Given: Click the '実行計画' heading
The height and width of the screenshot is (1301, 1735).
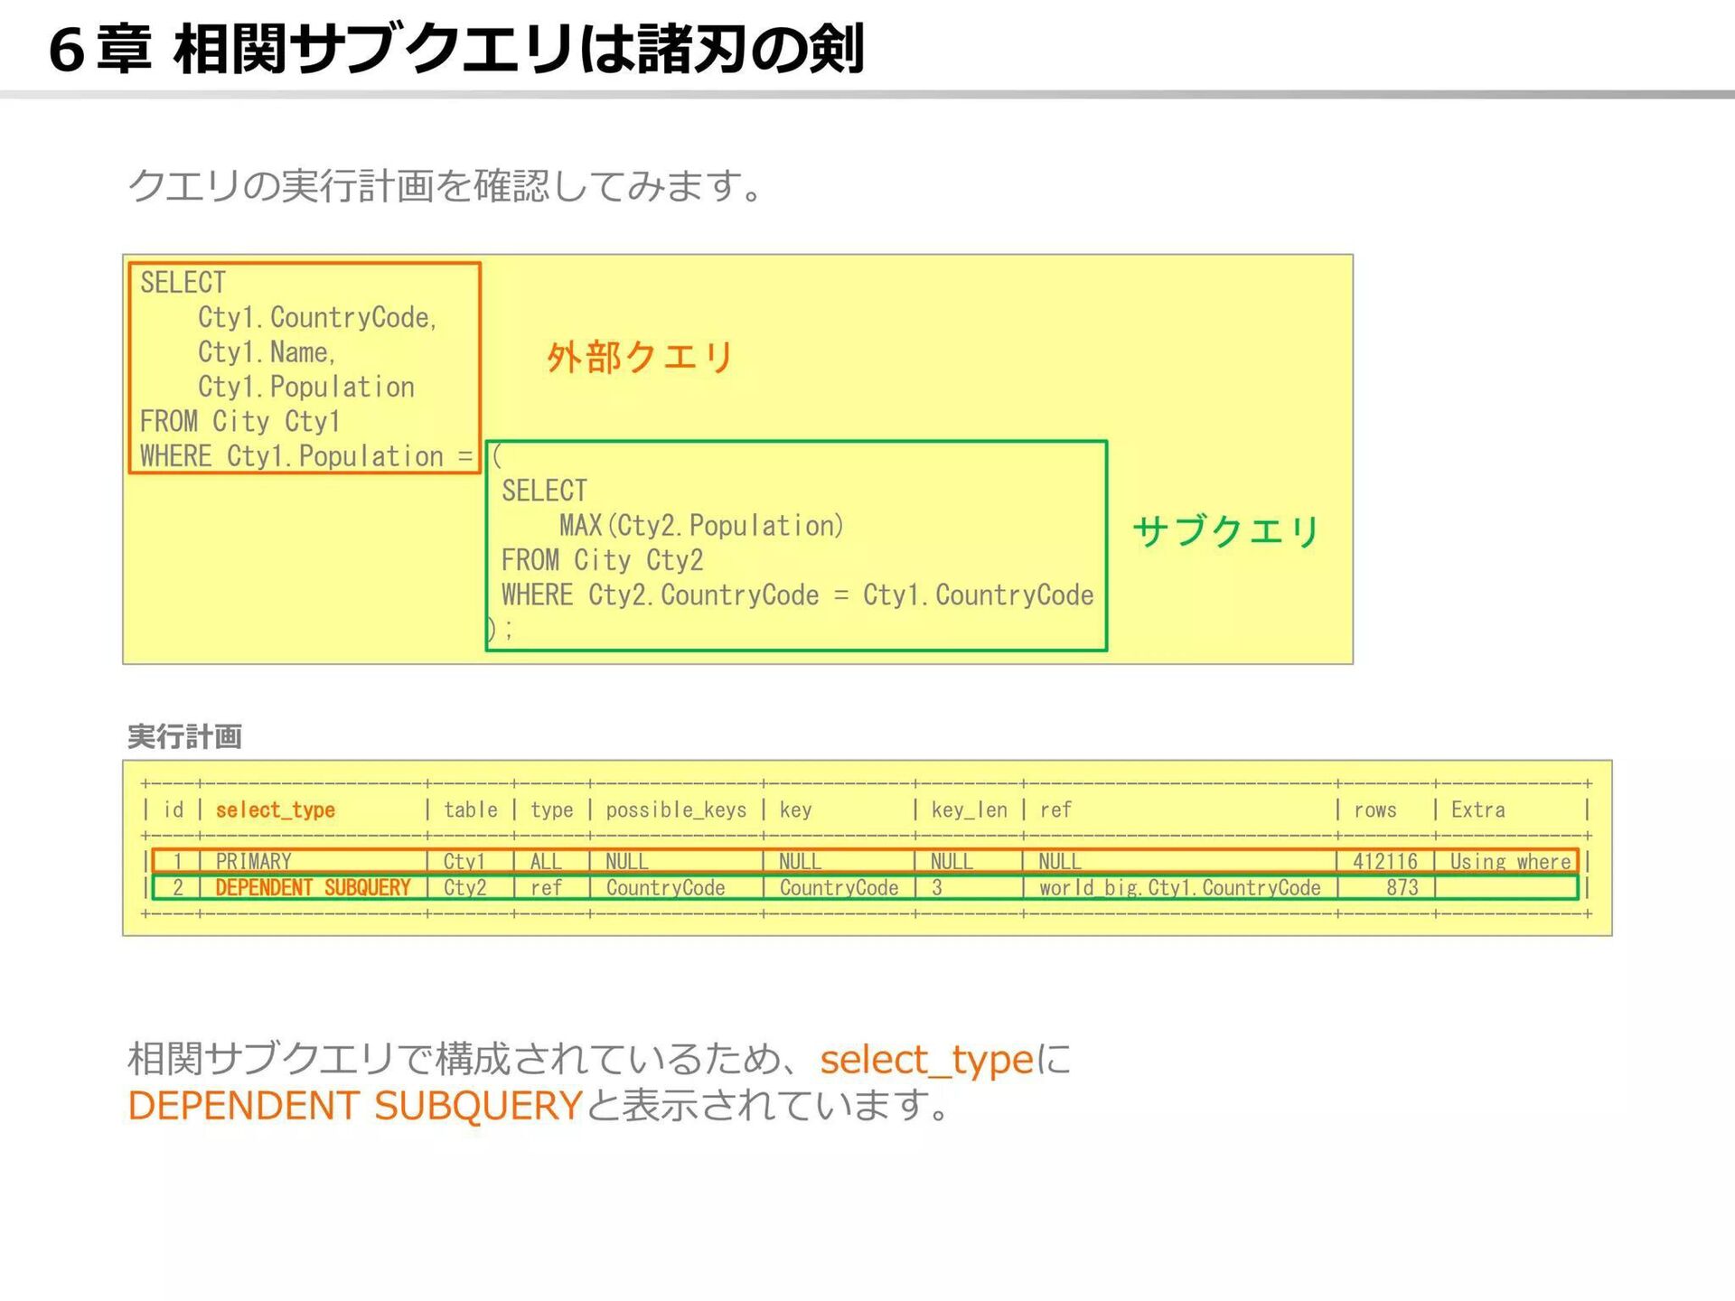Looking at the screenshot, I should click(x=184, y=736).
